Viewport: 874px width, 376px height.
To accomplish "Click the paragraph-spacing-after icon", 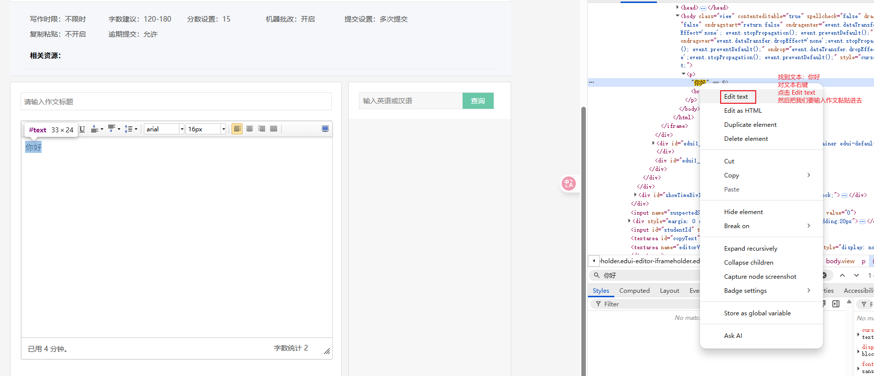I will [111, 129].
